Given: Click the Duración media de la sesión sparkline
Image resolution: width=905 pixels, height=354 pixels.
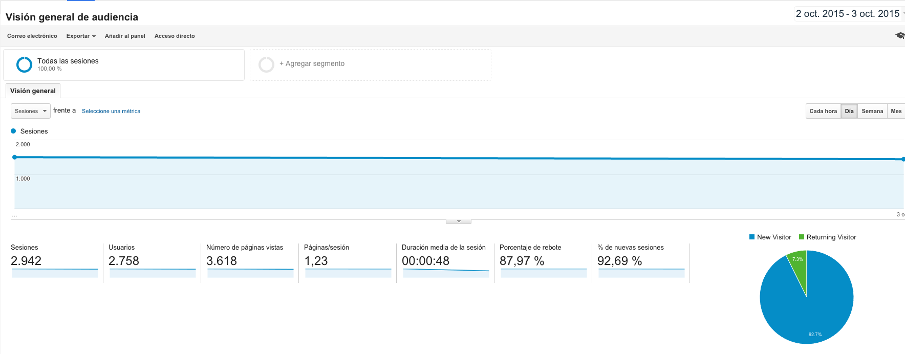Looking at the screenshot, I should pos(446,273).
